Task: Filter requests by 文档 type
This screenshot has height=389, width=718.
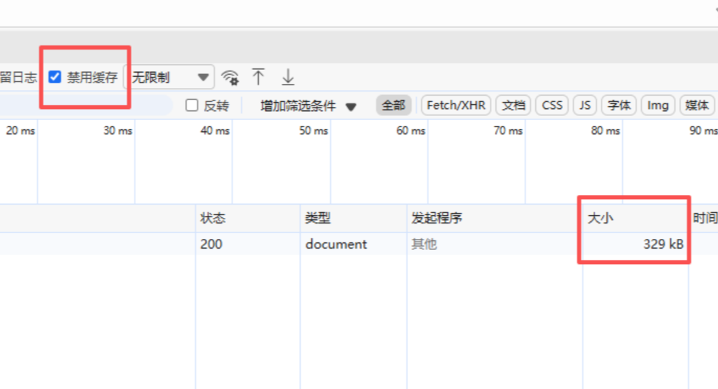Action: pyautogui.click(x=513, y=105)
